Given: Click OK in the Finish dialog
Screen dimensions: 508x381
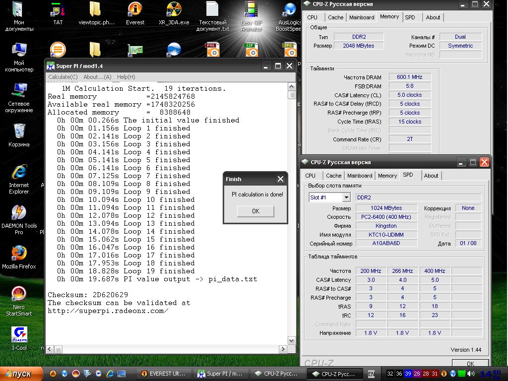Looking at the screenshot, I should point(255,211).
